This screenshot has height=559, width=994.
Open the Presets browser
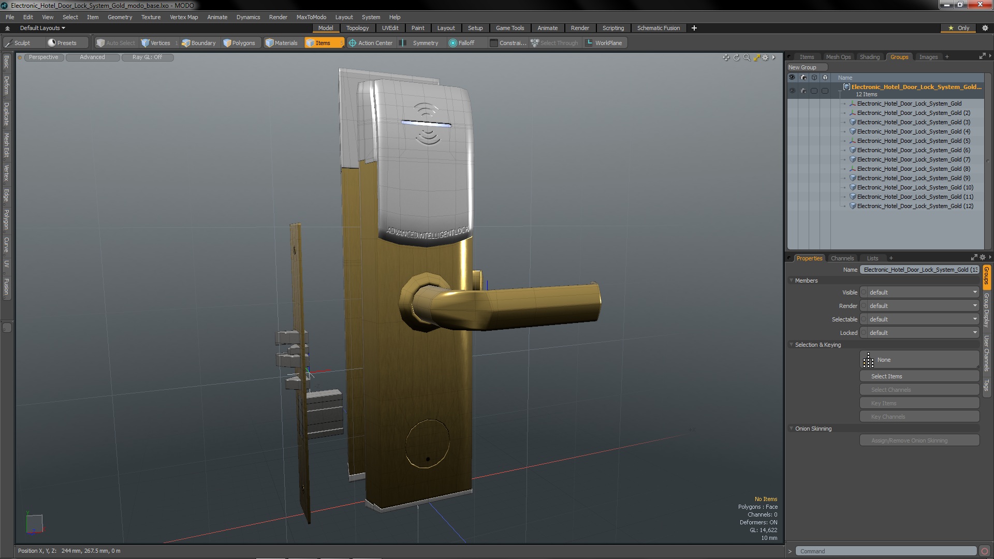point(62,43)
